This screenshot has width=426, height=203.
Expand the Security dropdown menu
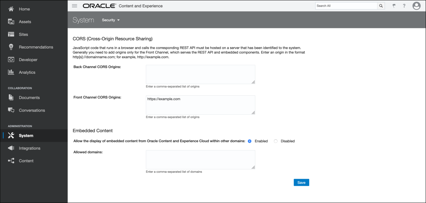pyautogui.click(x=111, y=20)
